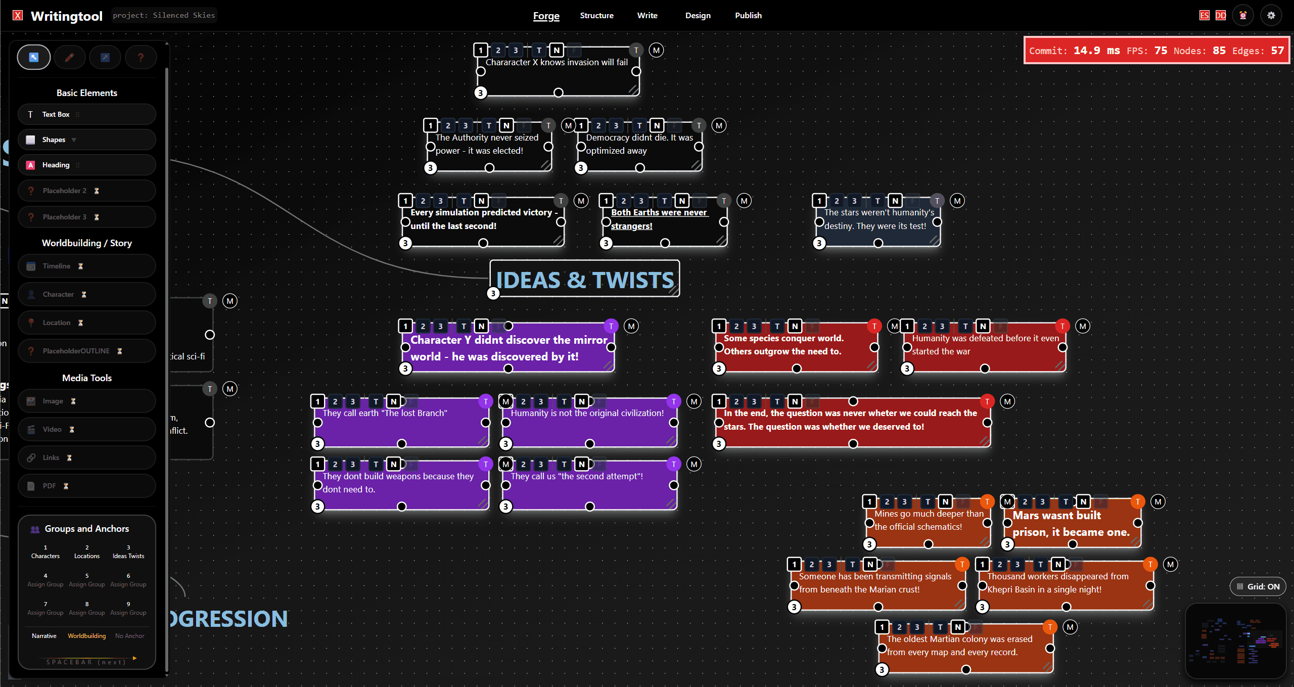Select the Narrative anchor option
Viewport: 1294px width, 687px height.
tap(44, 636)
